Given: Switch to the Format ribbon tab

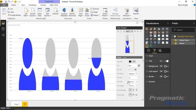Looking at the screenshot, I should [43, 5].
